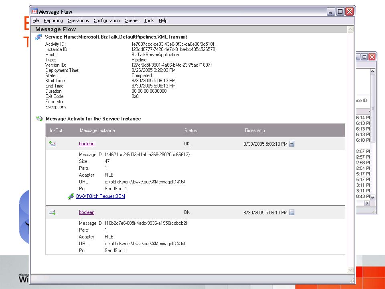Select the Version ID GUID value

(x=172, y=65)
